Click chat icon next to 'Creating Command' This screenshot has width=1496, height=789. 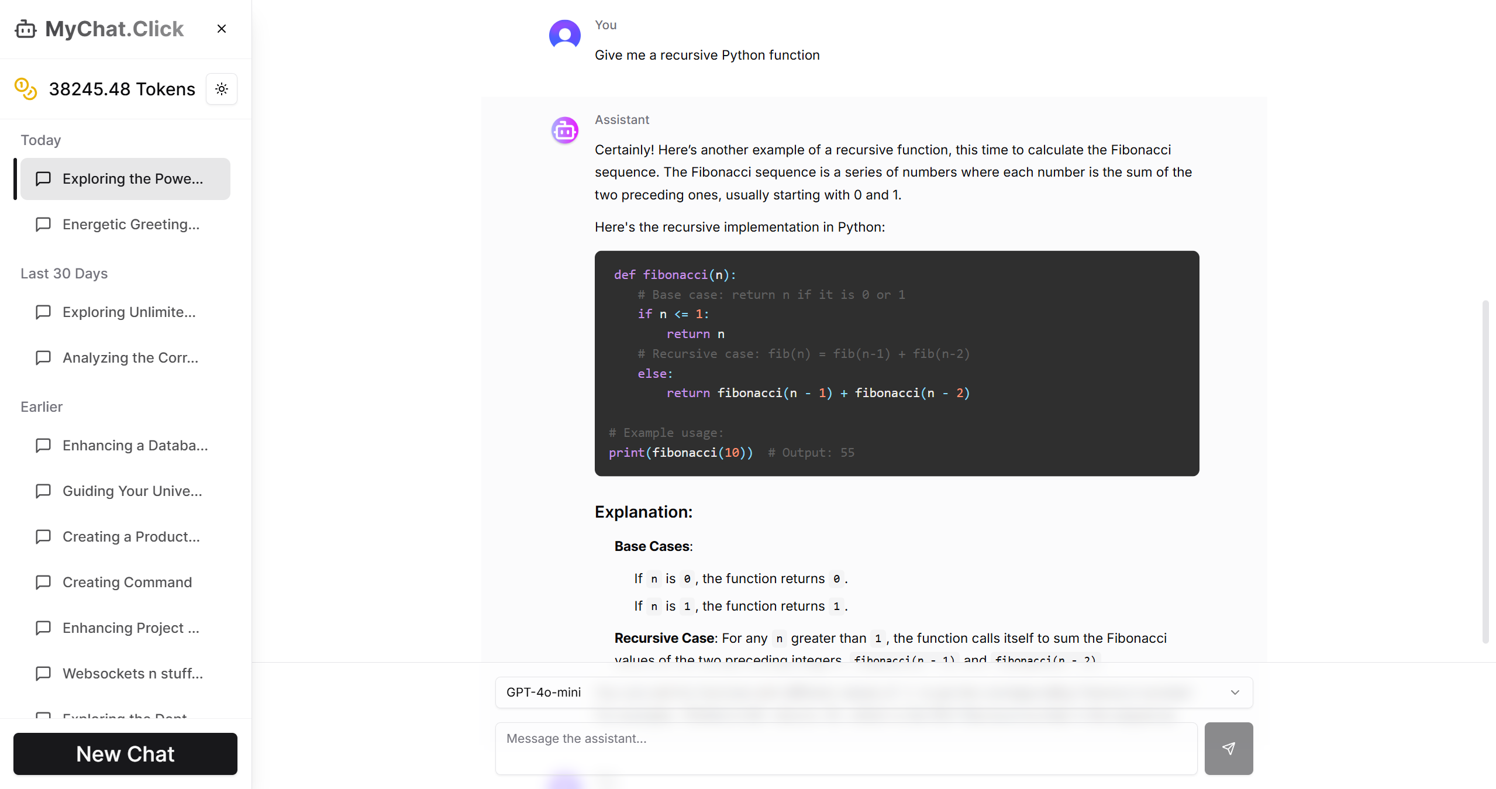point(43,583)
